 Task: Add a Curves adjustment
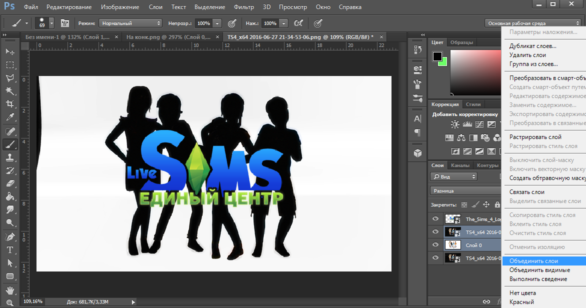pyautogui.click(x=479, y=124)
